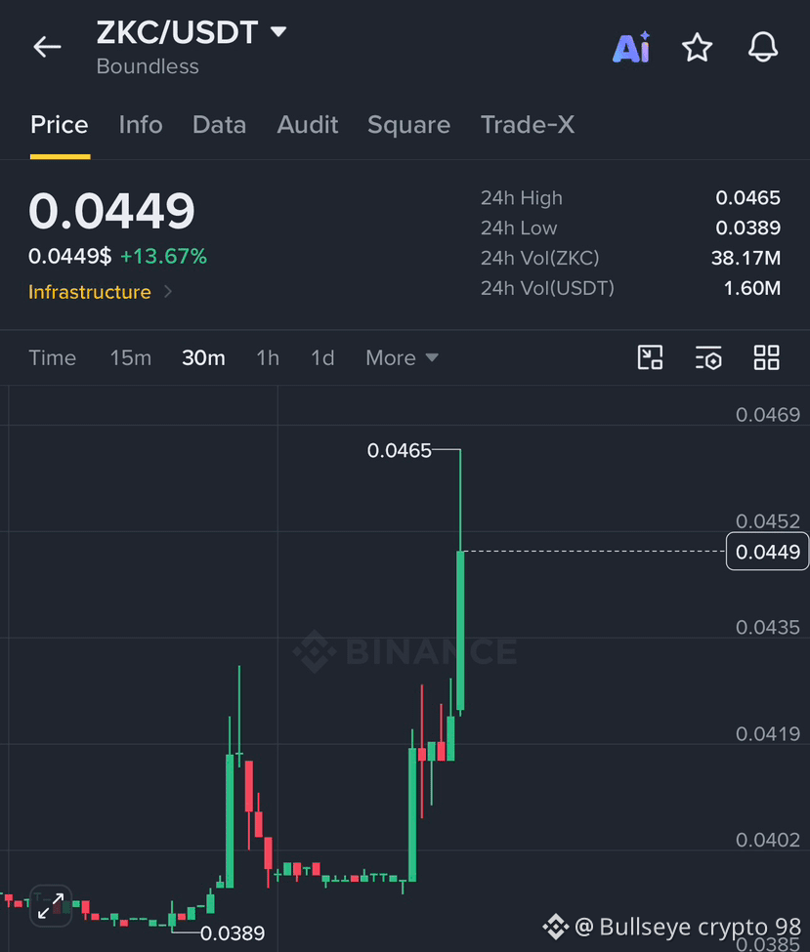Tap the tall green latest candlestick
The height and width of the screenshot is (952, 810).
click(460, 630)
